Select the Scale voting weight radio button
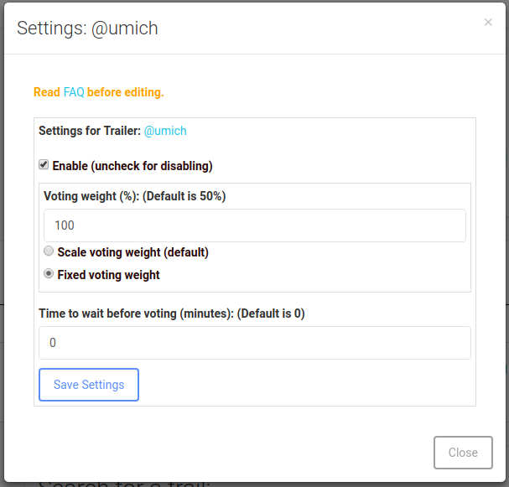The height and width of the screenshot is (487, 509). tap(49, 251)
